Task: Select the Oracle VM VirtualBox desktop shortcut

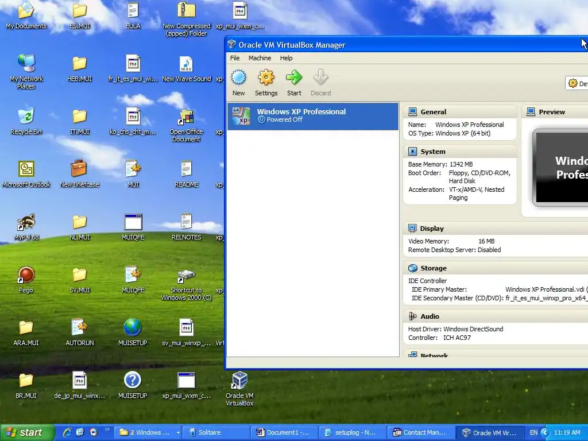Action: 239,389
